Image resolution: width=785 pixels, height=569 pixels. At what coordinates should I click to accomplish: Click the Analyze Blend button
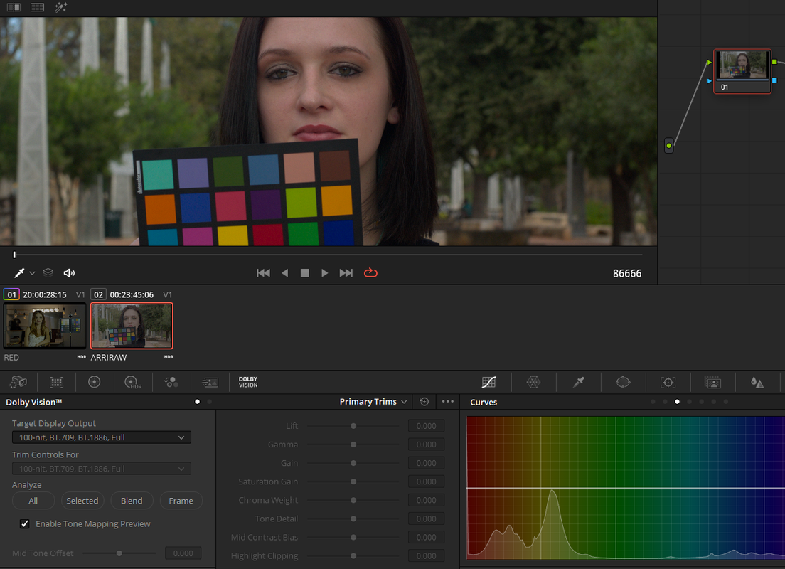[132, 501]
